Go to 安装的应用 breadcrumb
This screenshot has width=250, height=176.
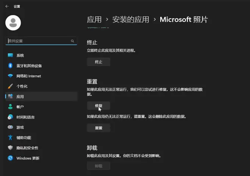(131, 20)
